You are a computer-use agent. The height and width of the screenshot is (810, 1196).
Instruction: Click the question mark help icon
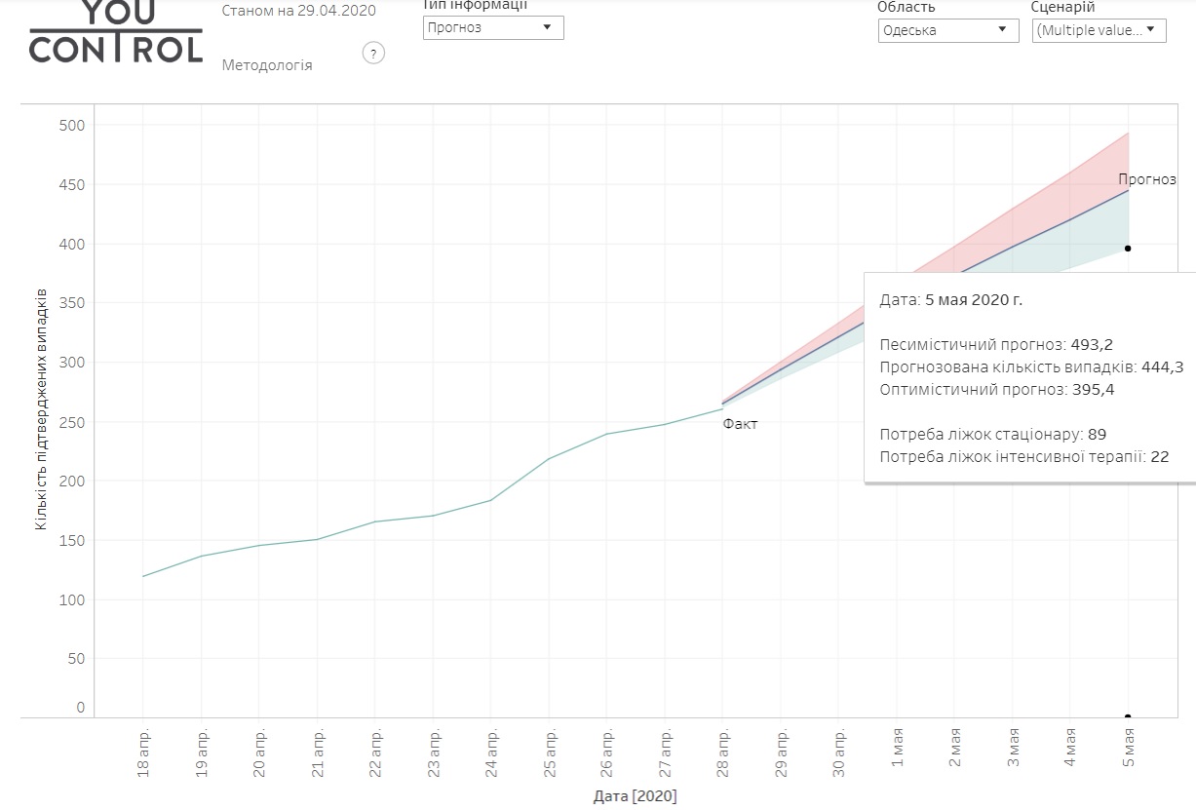point(373,54)
